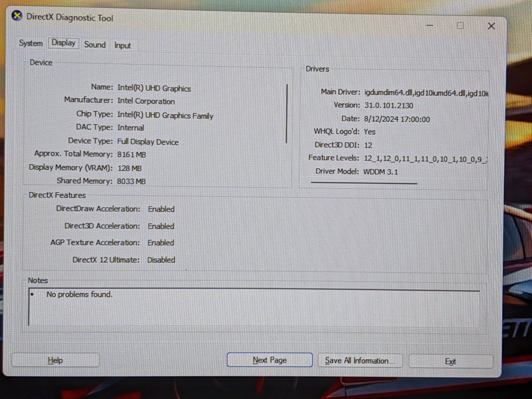Click AGP Texture Acceleration 'Enabled' value
532x399 pixels.
coord(161,243)
